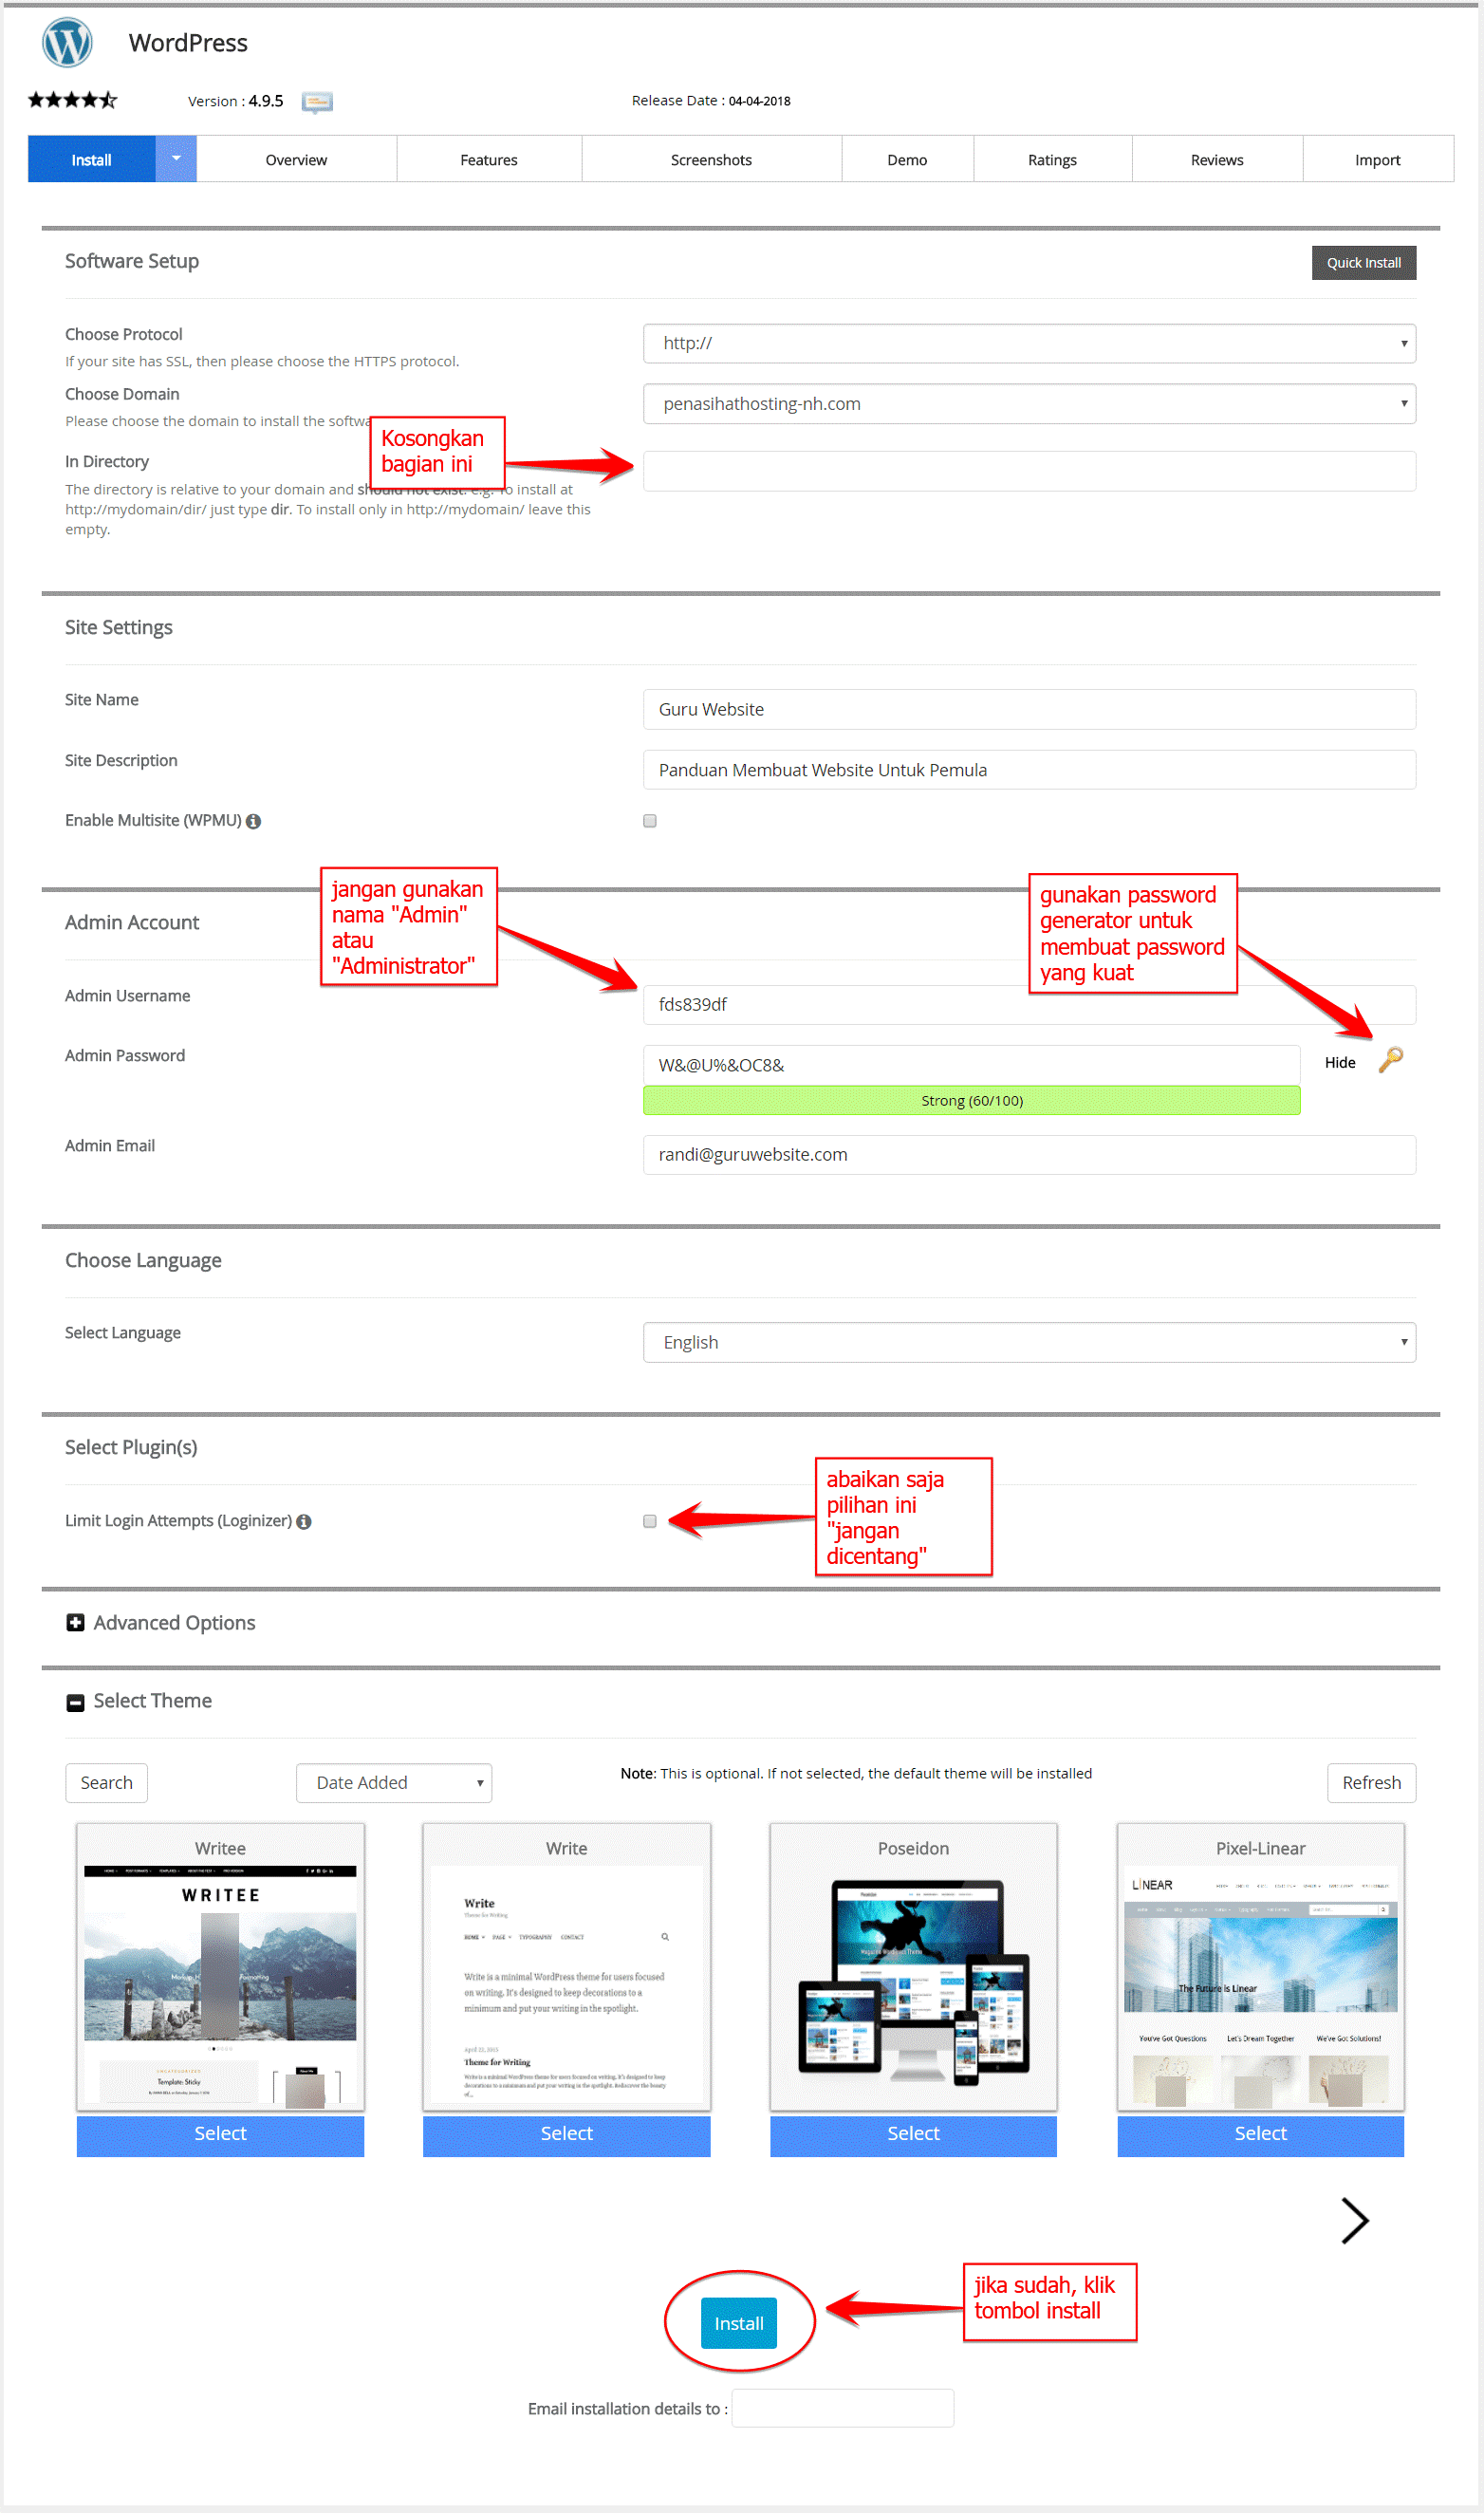Select the Pixel-Linear theme
Screen dimensions: 1484x2513
1260,2134
